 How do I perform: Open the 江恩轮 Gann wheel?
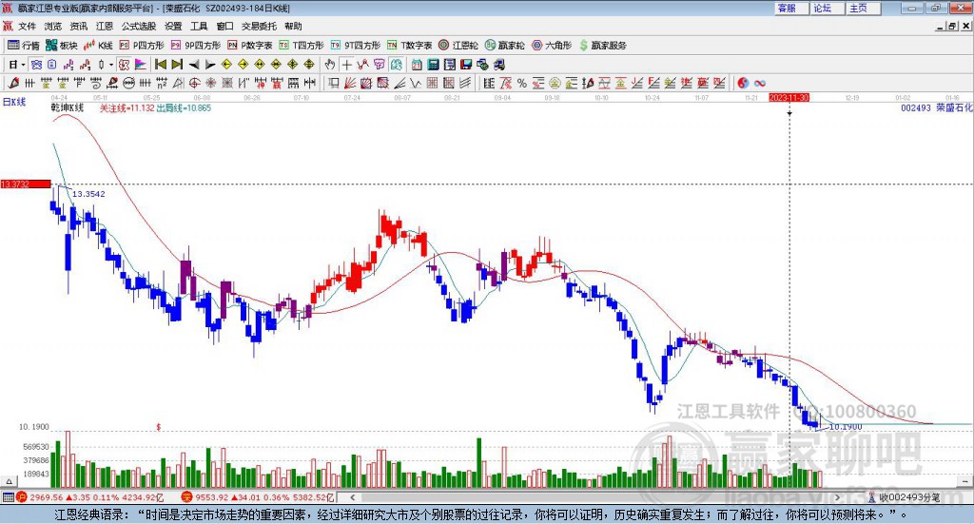point(458,46)
